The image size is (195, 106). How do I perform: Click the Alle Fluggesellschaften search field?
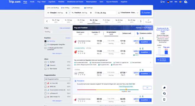point(57,79)
